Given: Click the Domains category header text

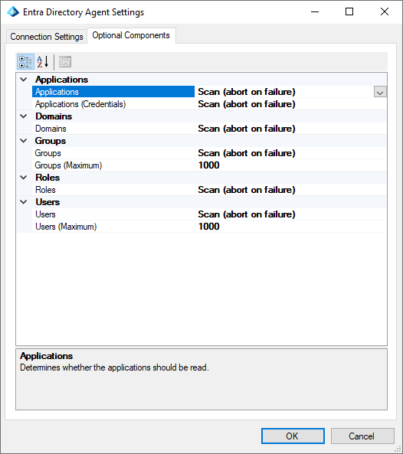Looking at the screenshot, I should point(54,116).
